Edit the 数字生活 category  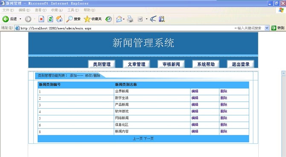[195, 98]
